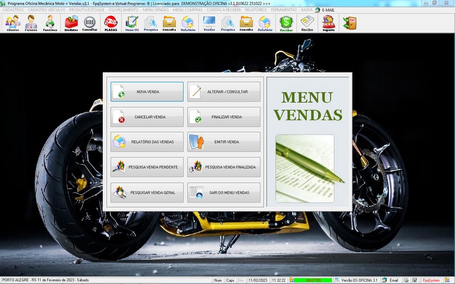This screenshot has height=284, width=455.
Task: Click SAIR DO MENU VENDAS button
Action: (224, 193)
